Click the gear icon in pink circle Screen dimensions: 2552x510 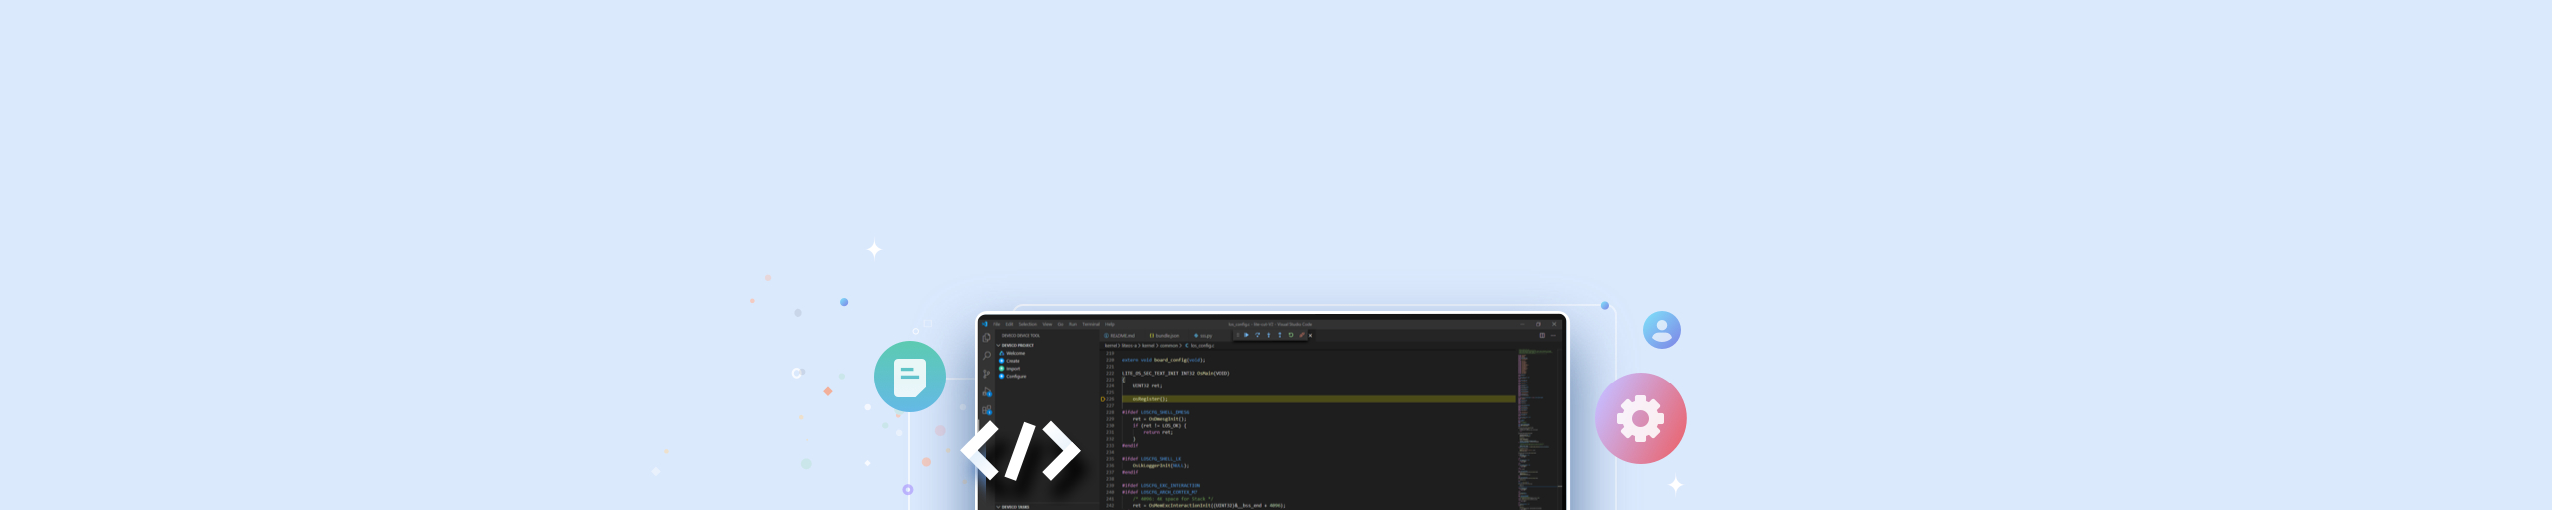point(1641,418)
